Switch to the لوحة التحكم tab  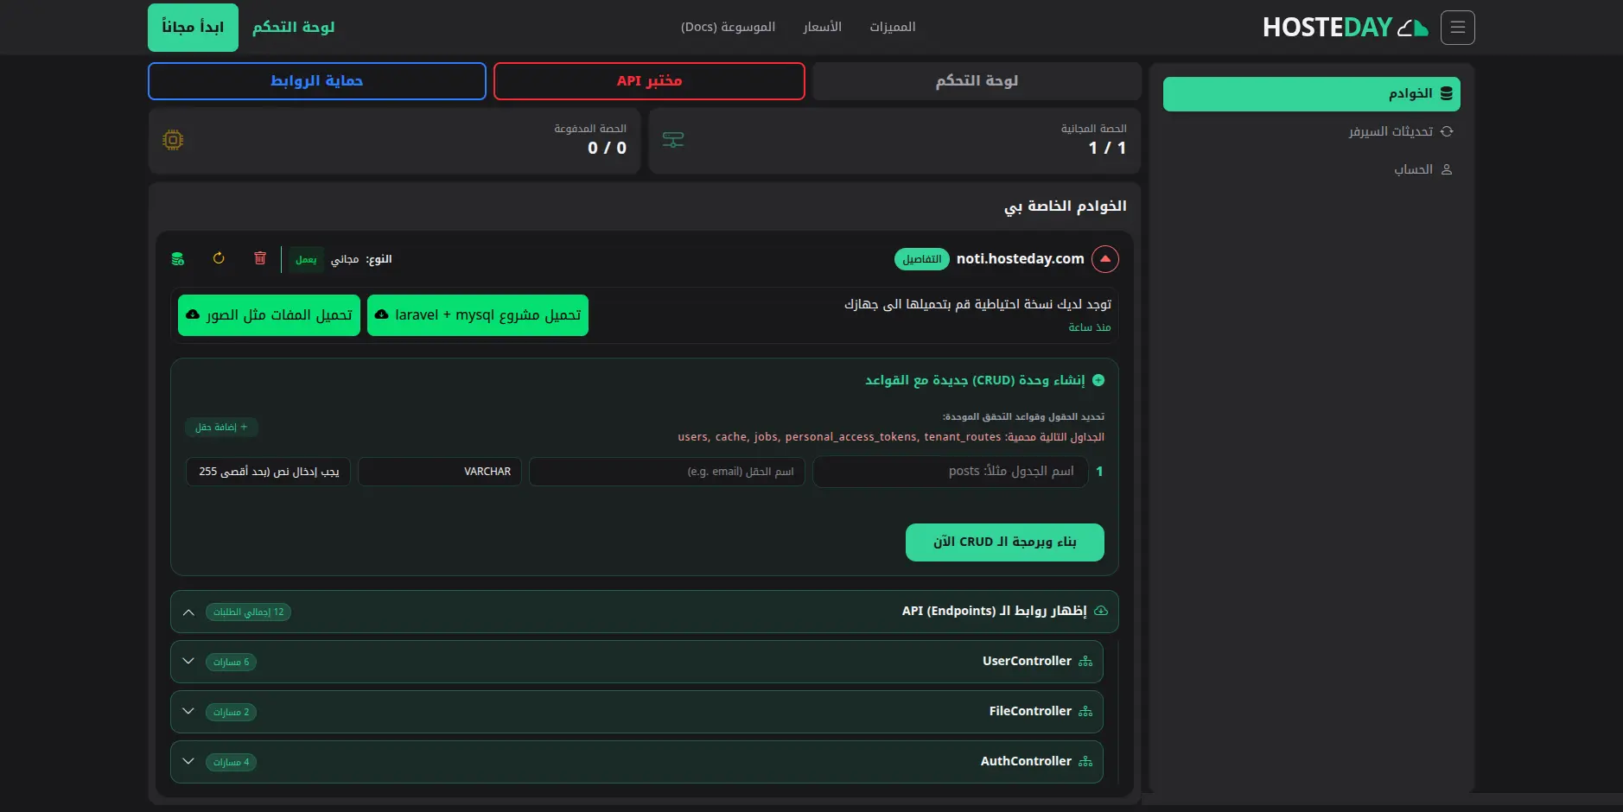click(977, 81)
